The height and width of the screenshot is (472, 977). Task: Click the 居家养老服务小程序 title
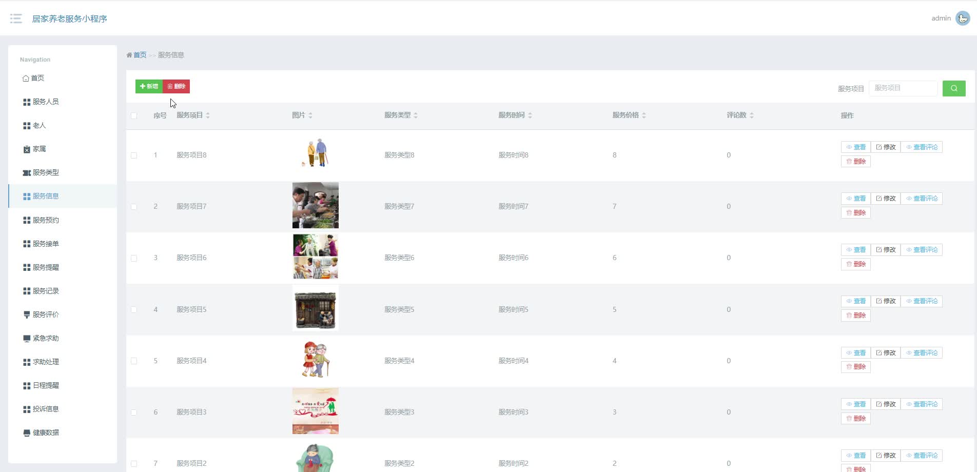click(x=70, y=18)
